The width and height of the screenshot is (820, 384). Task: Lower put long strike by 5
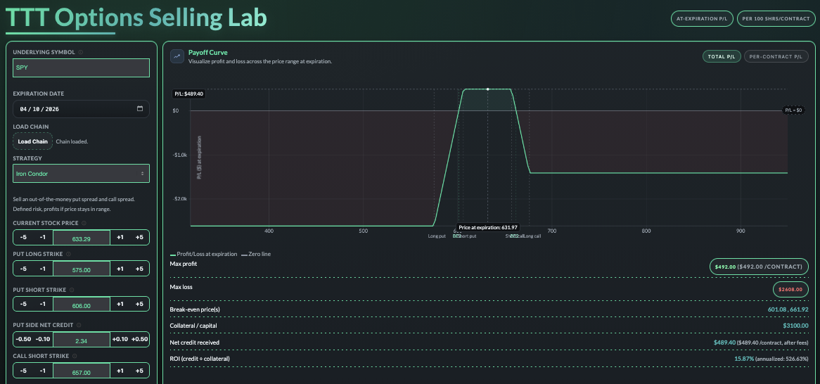[23, 269]
